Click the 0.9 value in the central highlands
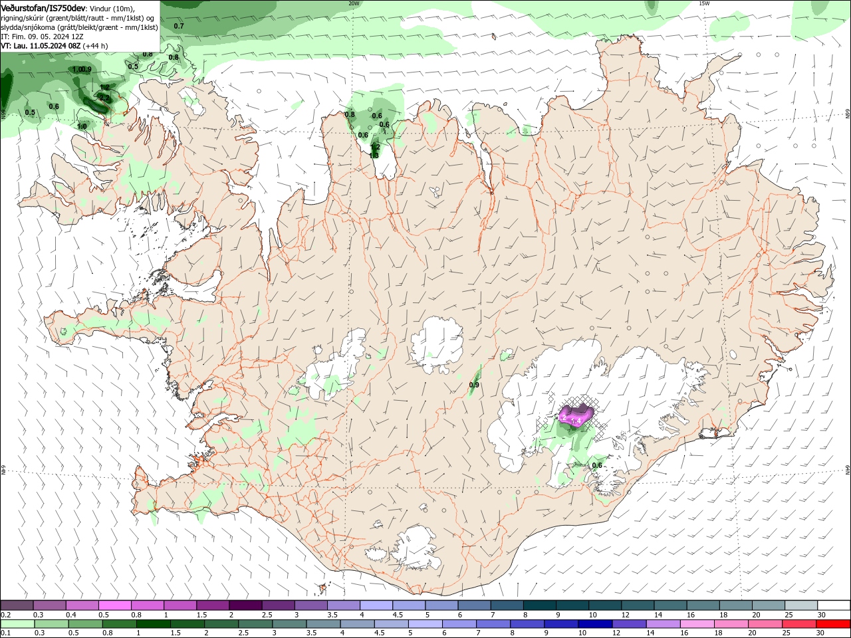Screen dimensions: 851x638 tap(474, 385)
